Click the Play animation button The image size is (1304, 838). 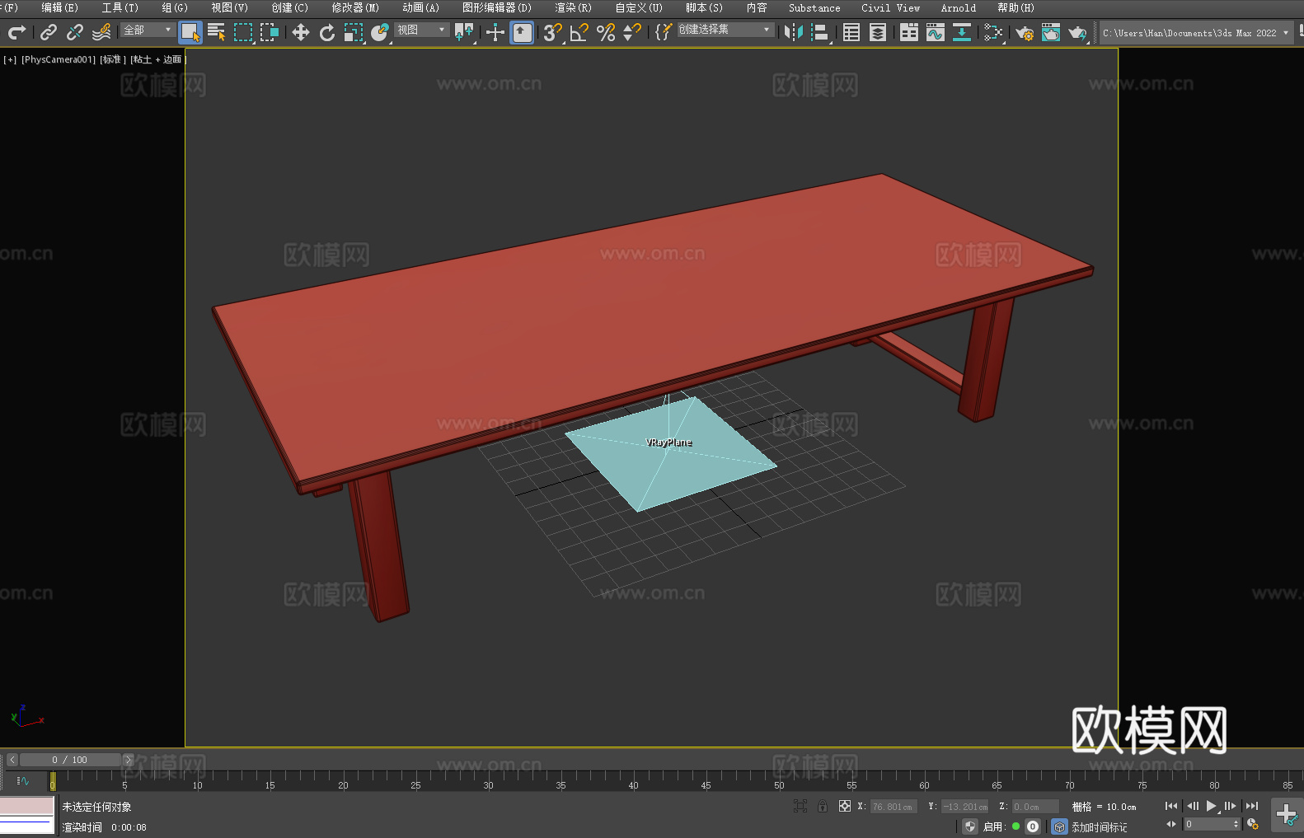1211,806
